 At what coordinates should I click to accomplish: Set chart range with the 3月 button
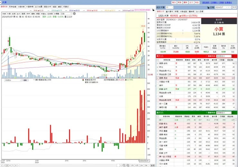click(x=132, y=165)
